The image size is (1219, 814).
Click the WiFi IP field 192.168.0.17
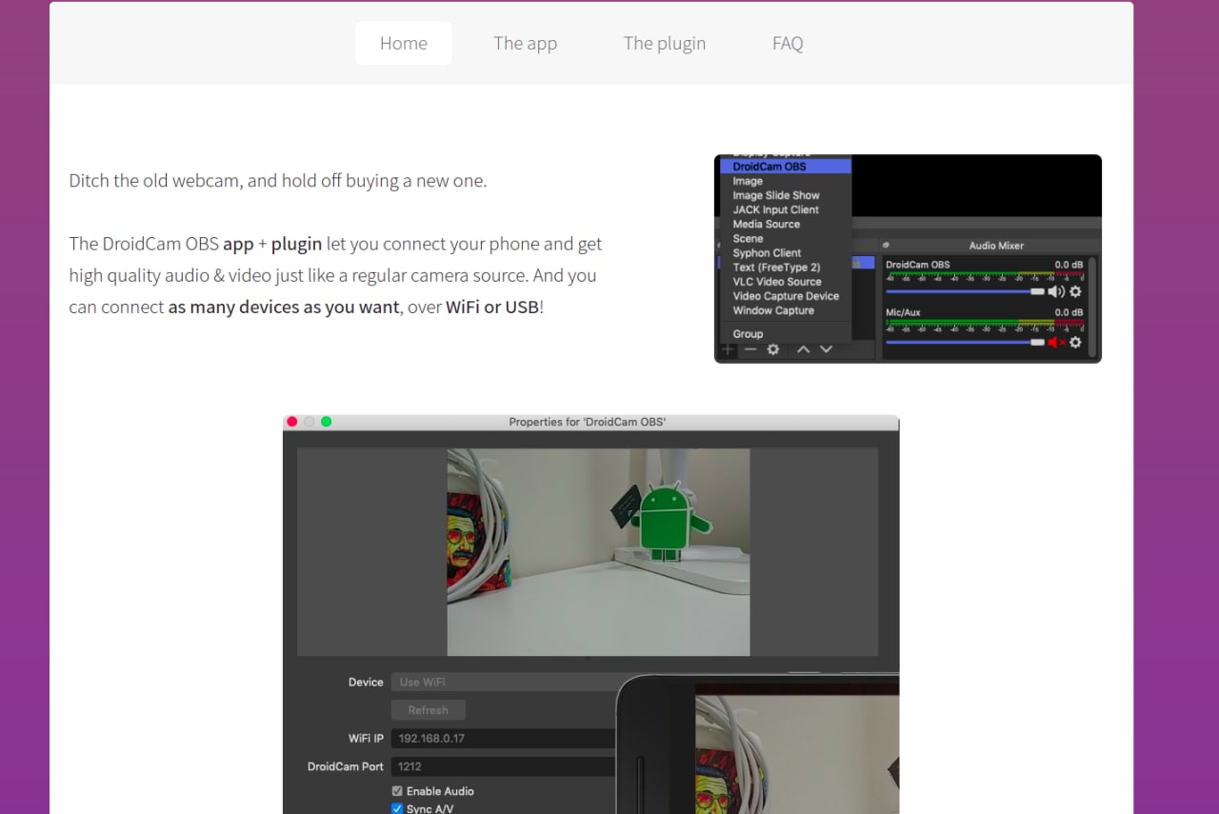click(505, 738)
